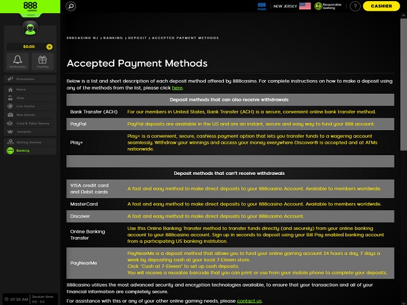Open Promotions in the sidebar

25,79
